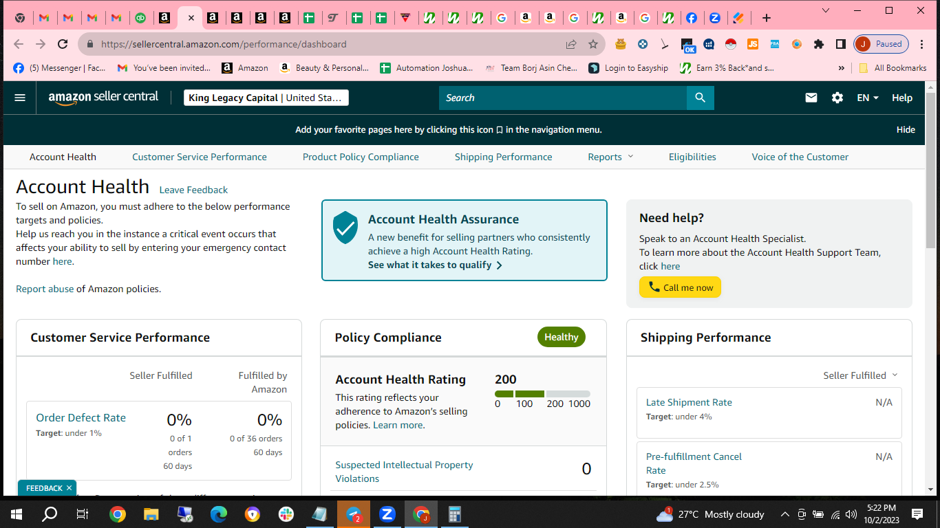Select the Voice of the Customer tab

pos(800,157)
